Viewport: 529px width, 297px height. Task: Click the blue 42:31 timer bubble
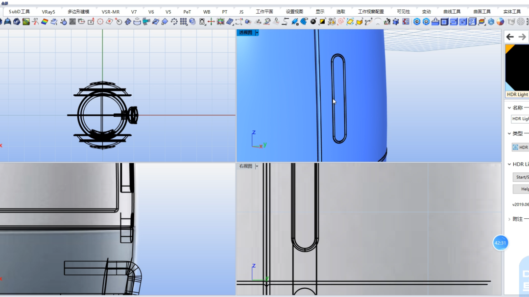(500, 243)
